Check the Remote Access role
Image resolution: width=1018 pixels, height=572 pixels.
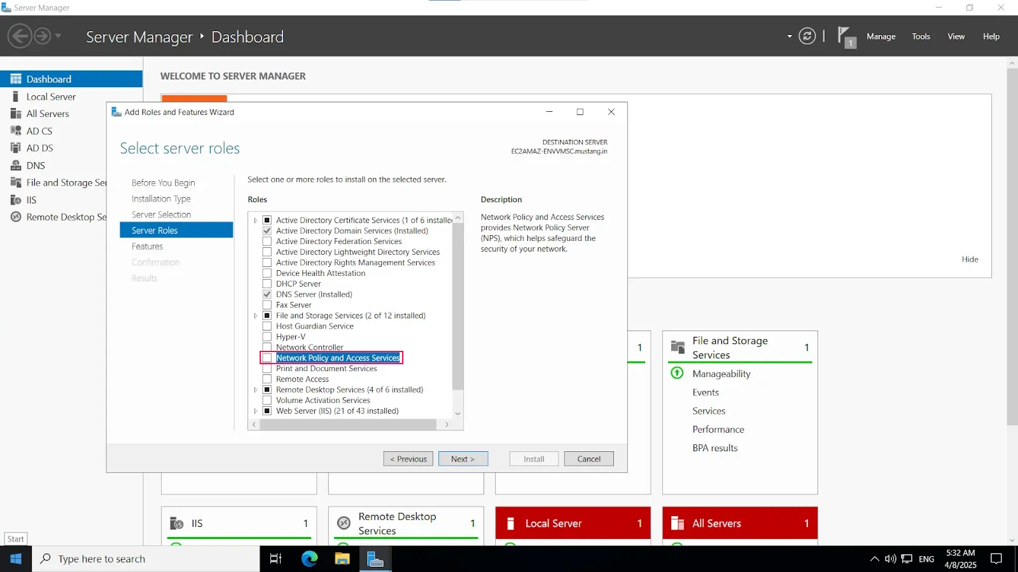(267, 379)
